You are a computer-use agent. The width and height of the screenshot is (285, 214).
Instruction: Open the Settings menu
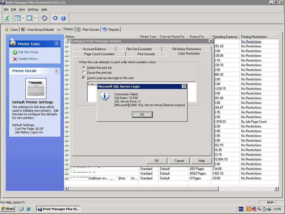pos(33,9)
